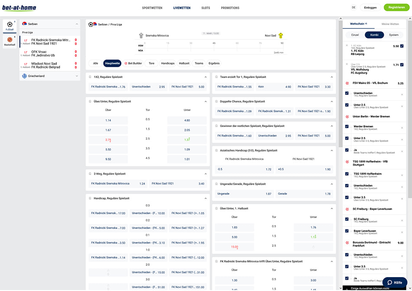This screenshot has height=291, width=412.
Task: Click the betslip panel scrollbar
Action: 410,109
